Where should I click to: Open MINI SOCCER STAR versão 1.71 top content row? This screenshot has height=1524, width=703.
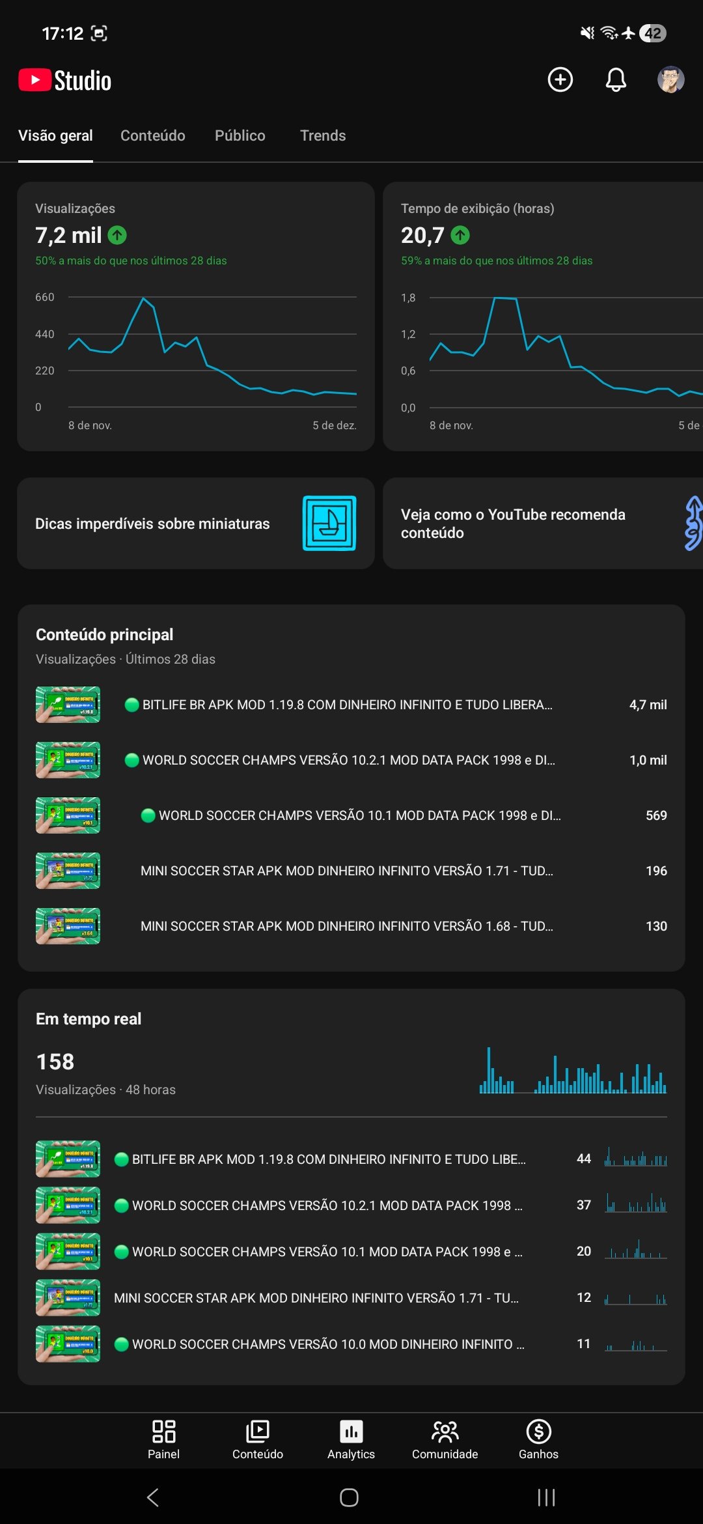(x=351, y=871)
